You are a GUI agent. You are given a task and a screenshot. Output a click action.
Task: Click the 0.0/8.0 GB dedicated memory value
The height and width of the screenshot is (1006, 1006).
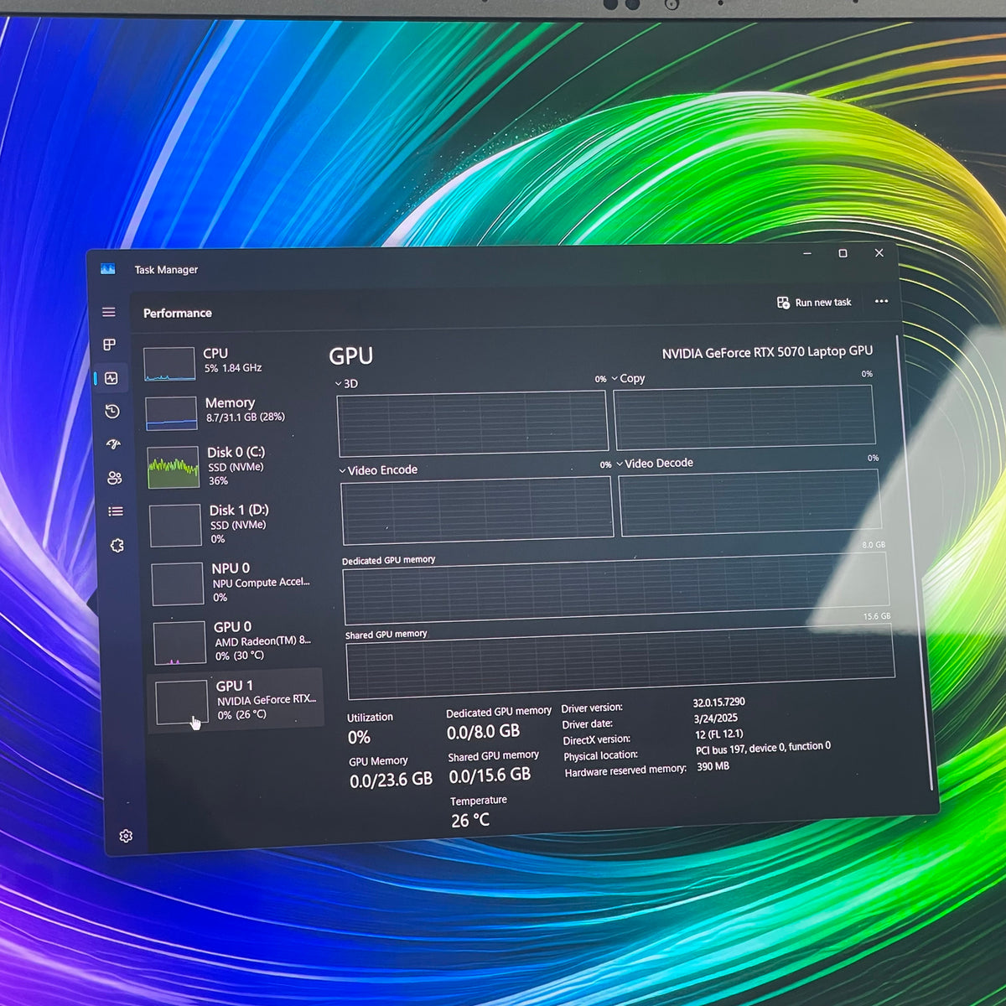483,732
